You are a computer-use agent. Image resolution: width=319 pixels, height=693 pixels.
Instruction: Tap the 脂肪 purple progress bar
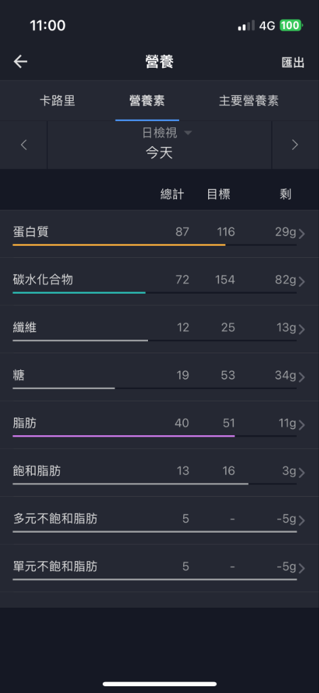coord(124,436)
